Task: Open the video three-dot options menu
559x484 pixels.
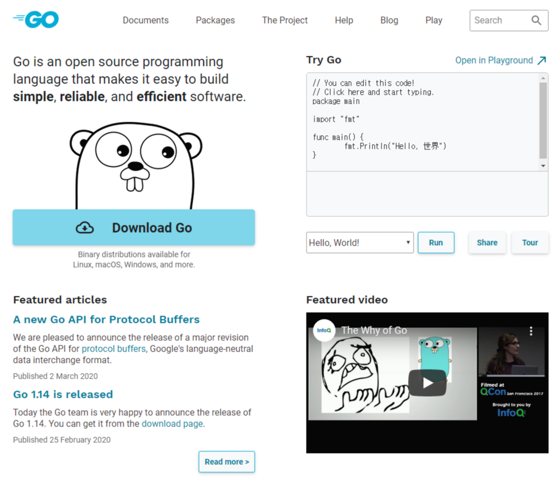Action: [531, 331]
